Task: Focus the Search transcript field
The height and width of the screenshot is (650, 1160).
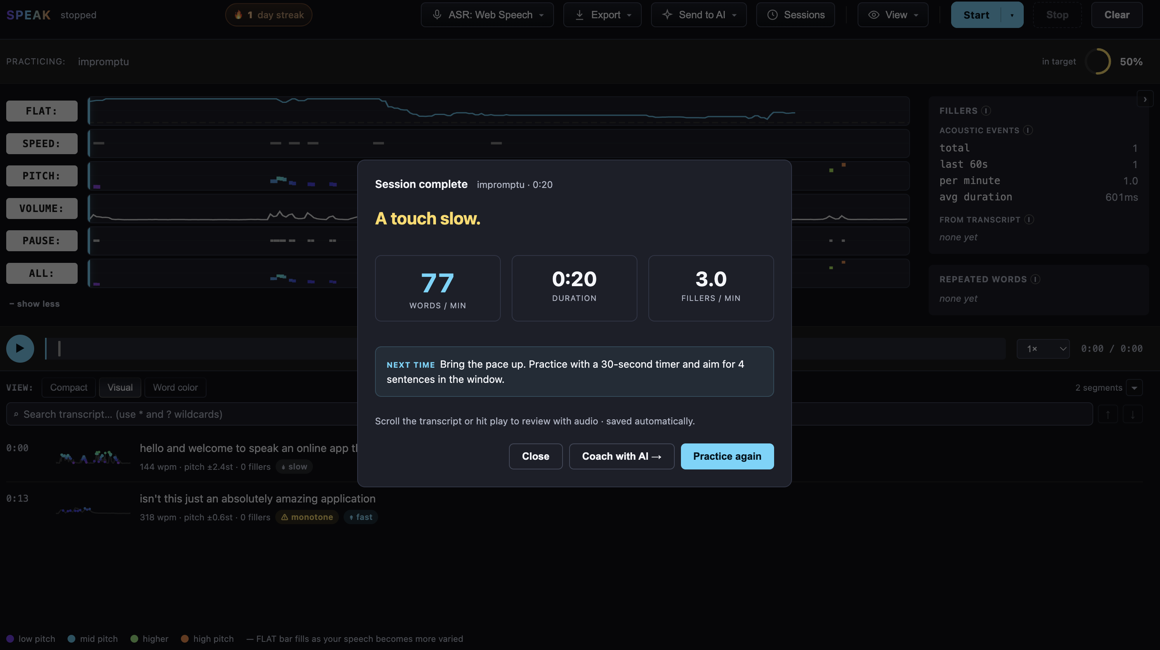Action: click(549, 414)
